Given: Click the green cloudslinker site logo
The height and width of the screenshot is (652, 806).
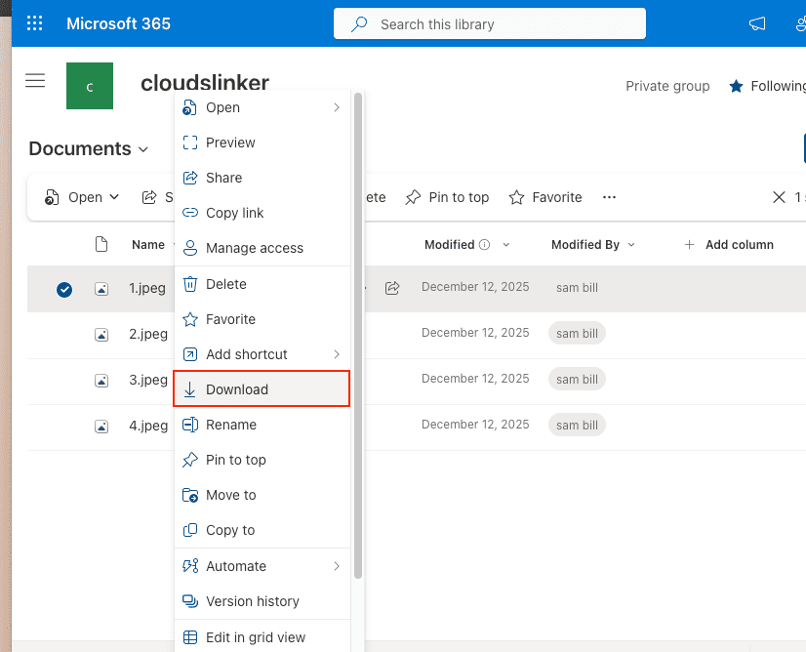Looking at the screenshot, I should coord(89,86).
